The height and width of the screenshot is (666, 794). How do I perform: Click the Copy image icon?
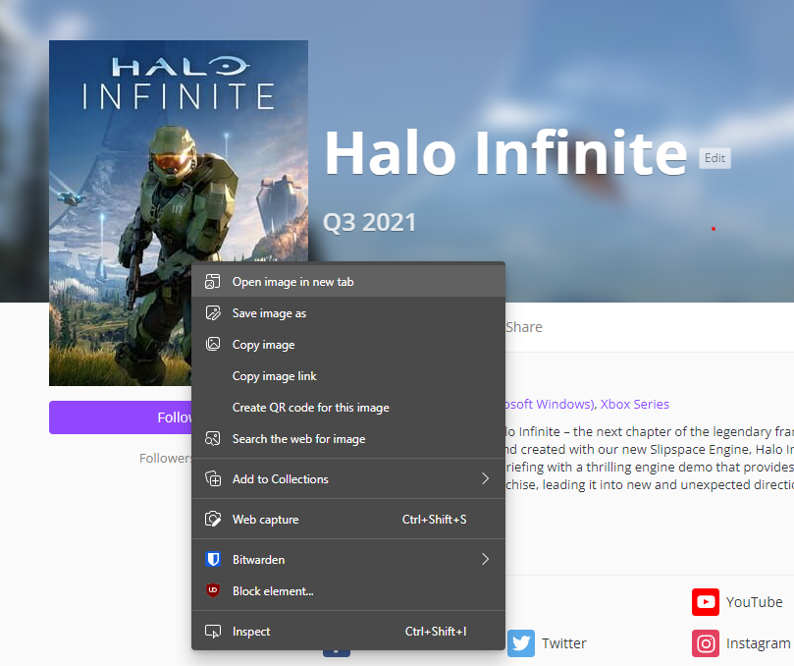(x=213, y=344)
